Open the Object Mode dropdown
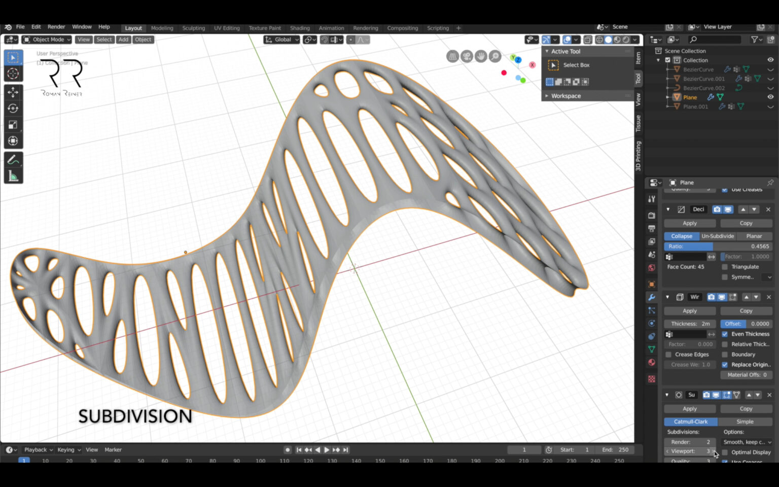This screenshot has height=487, width=779. pyautogui.click(x=46, y=39)
